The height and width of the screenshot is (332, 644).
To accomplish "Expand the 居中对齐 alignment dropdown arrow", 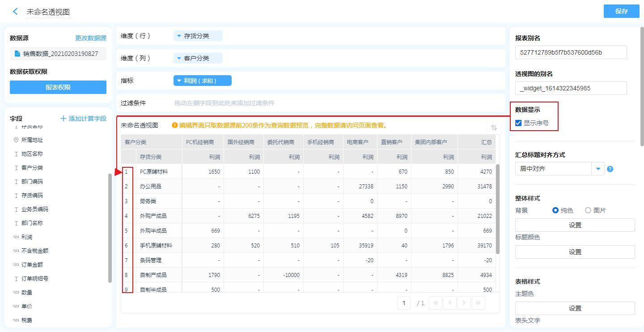I will pos(598,169).
